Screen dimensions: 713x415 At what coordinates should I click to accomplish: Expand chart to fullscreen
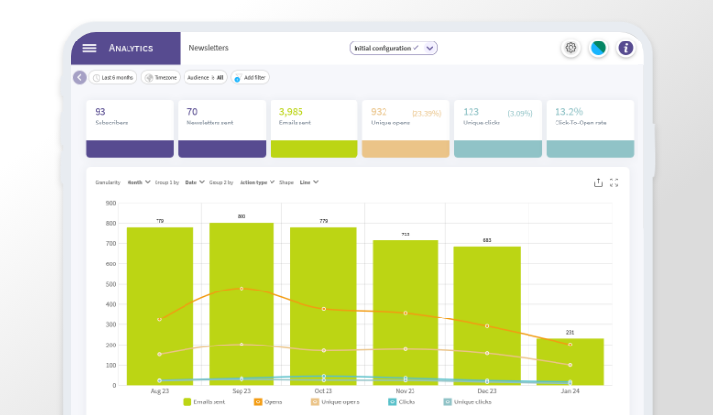[613, 182]
